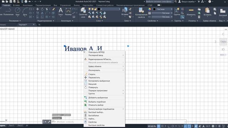Screen dimensions: 228x128
Task: Click the object color wheel swatch
Action: [x=150, y=9]
